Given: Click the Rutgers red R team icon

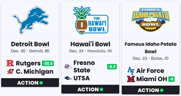Looking at the screenshot, I should [10, 63].
